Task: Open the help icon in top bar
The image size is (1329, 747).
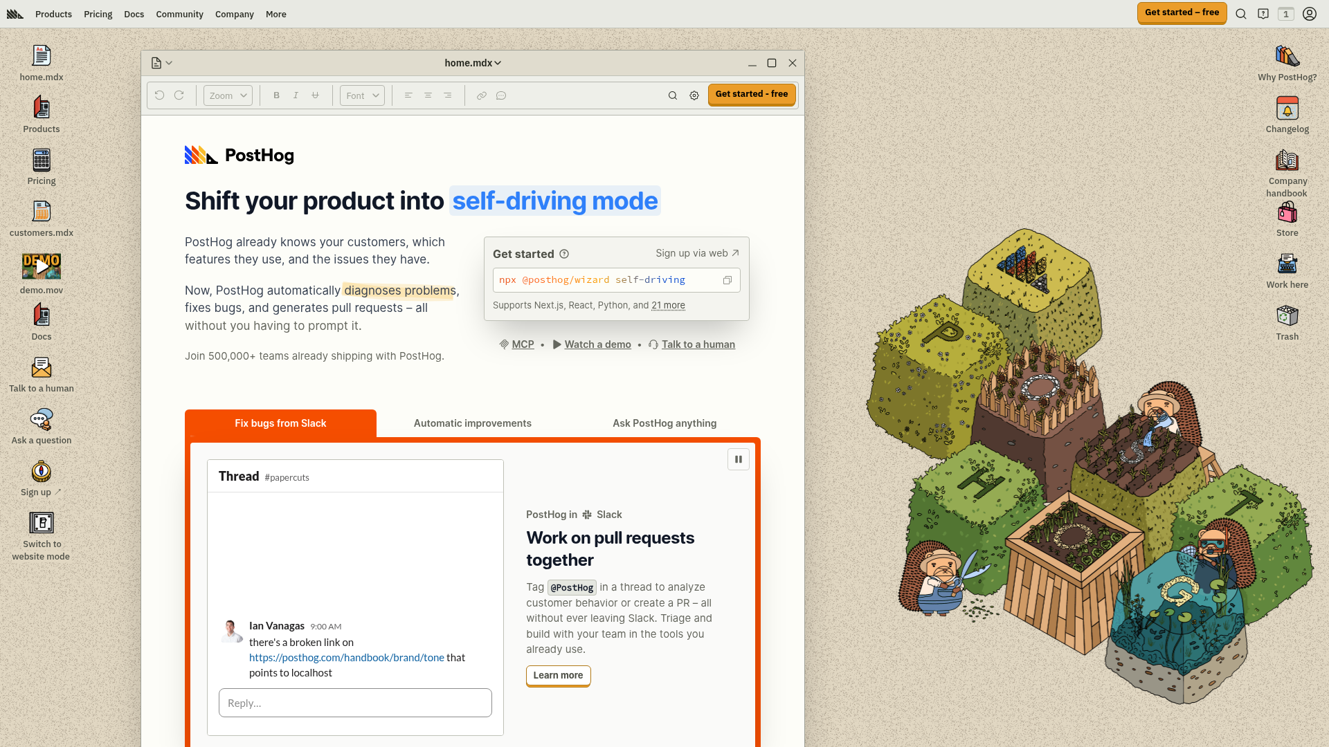Action: coord(1263,14)
